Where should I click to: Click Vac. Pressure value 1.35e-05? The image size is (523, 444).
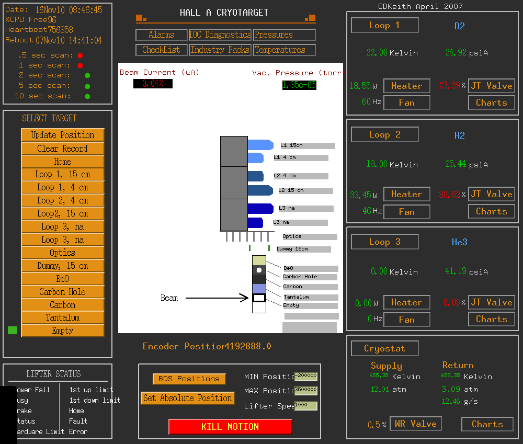click(x=299, y=85)
